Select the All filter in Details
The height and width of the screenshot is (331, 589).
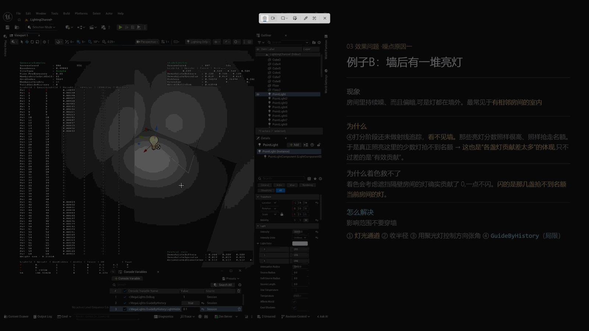[281, 191]
